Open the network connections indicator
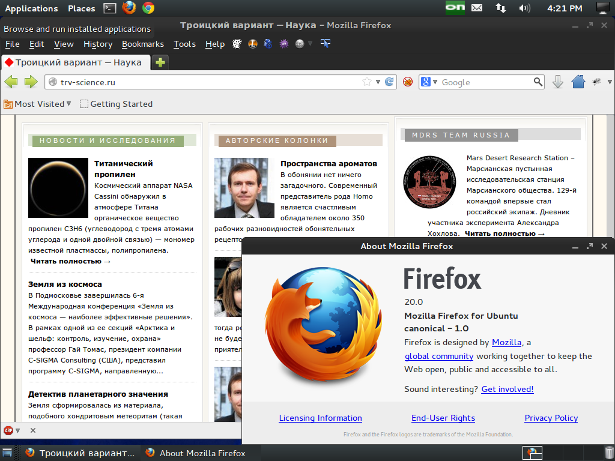Screen dimensions: 615x461 click(501, 8)
